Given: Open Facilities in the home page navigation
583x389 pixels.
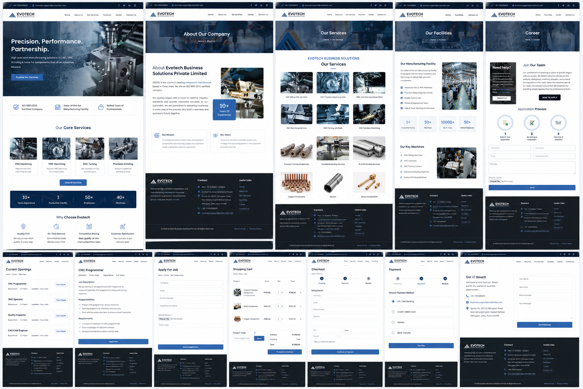Looking at the screenshot, I should tap(107, 15).
